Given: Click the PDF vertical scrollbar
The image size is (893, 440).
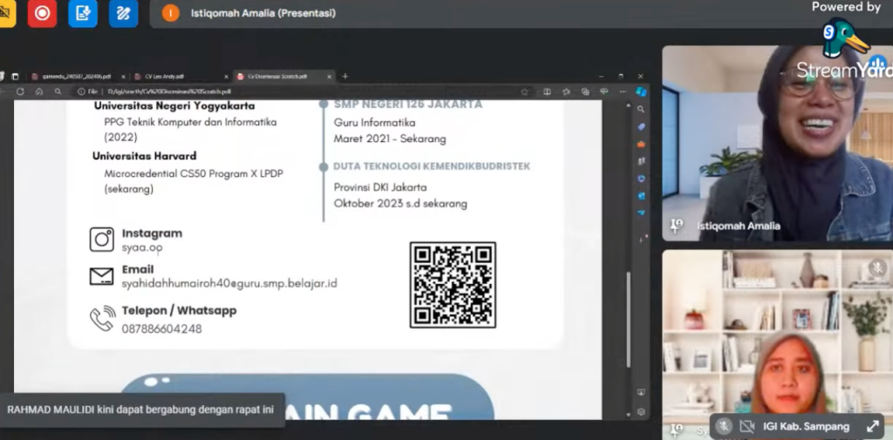Looking at the screenshot, I should point(628,296).
